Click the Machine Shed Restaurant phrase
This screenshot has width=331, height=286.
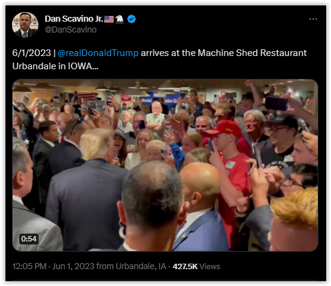pyautogui.click(x=252, y=53)
